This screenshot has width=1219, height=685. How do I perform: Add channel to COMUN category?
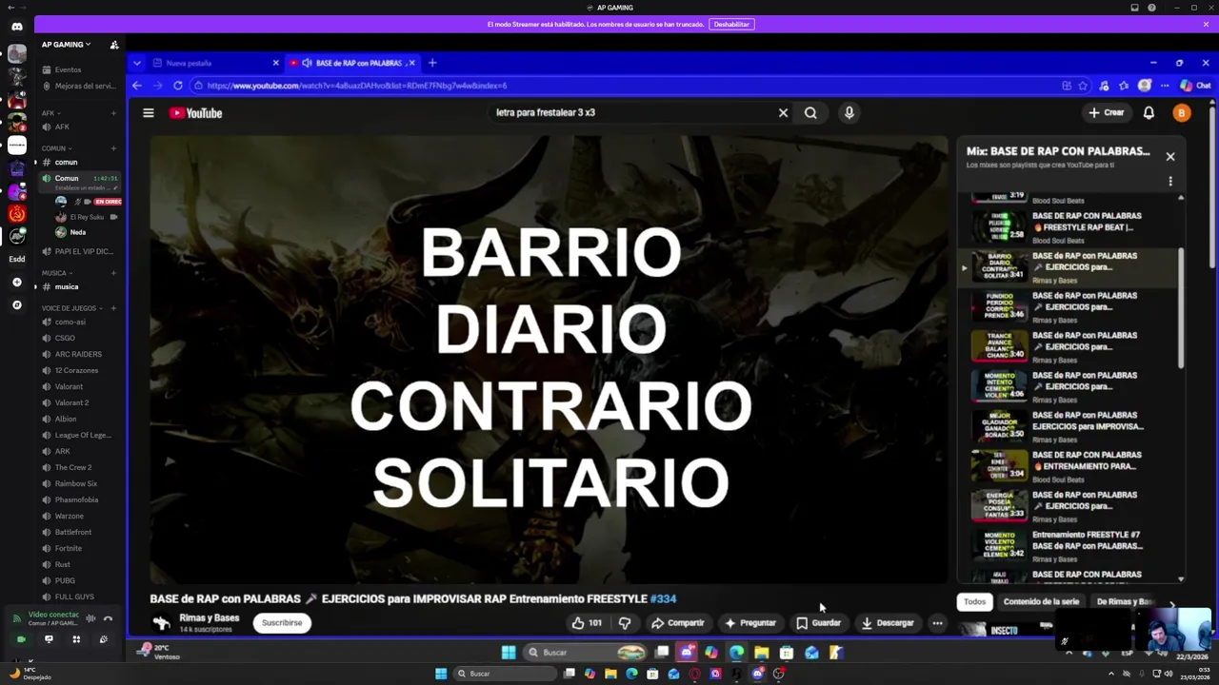coord(113,148)
